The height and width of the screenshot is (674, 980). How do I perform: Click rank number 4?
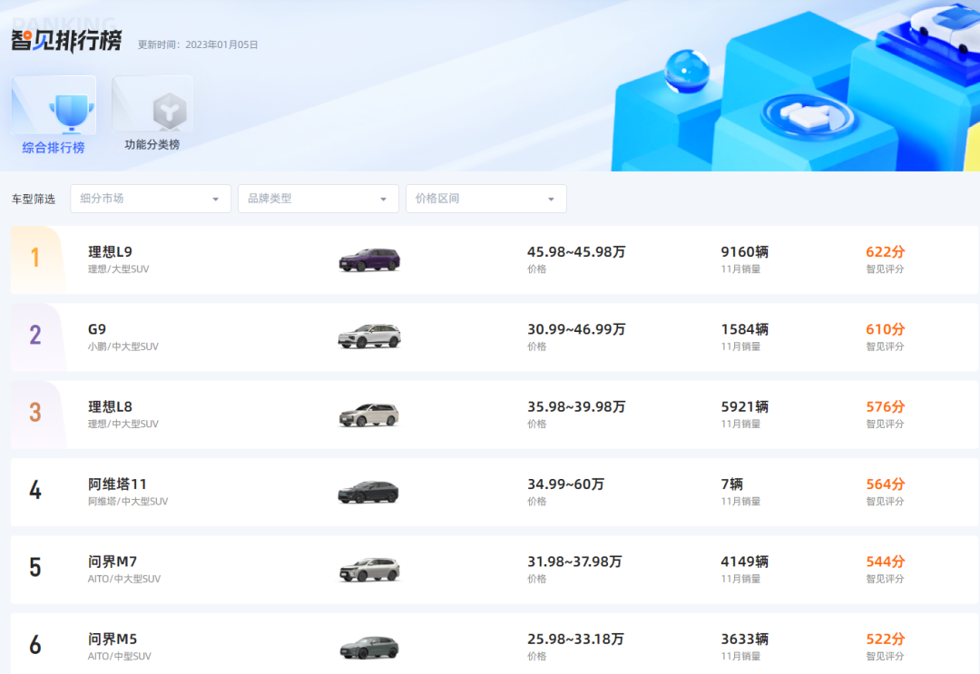click(35, 490)
